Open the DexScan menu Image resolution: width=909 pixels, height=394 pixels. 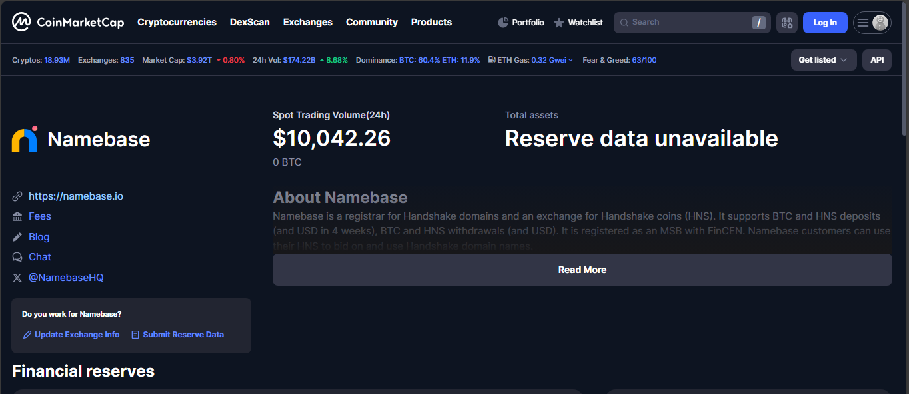(x=250, y=22)
